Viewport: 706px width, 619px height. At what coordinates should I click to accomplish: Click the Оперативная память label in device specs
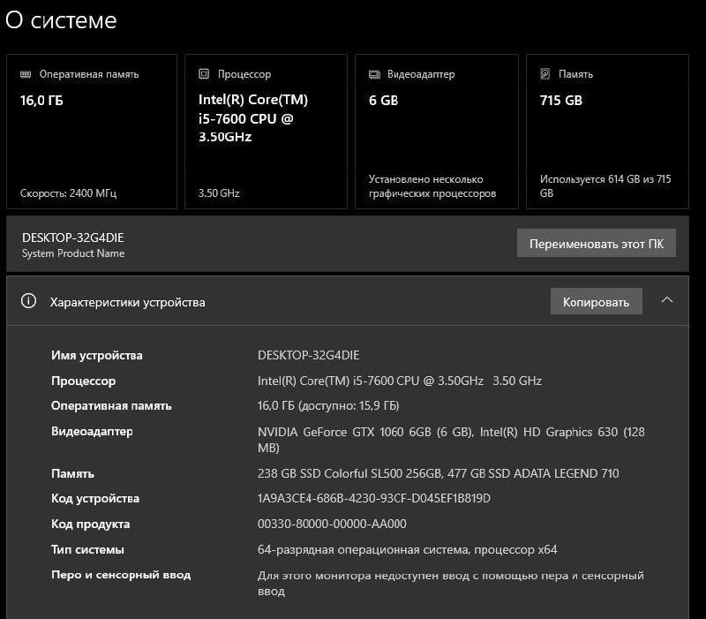tap(111, 406)
